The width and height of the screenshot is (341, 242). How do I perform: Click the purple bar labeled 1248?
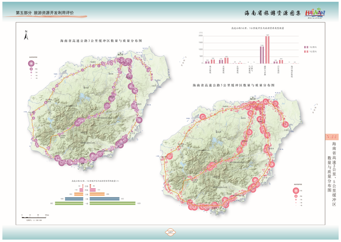pyautogui.click(x=262, y=55)
